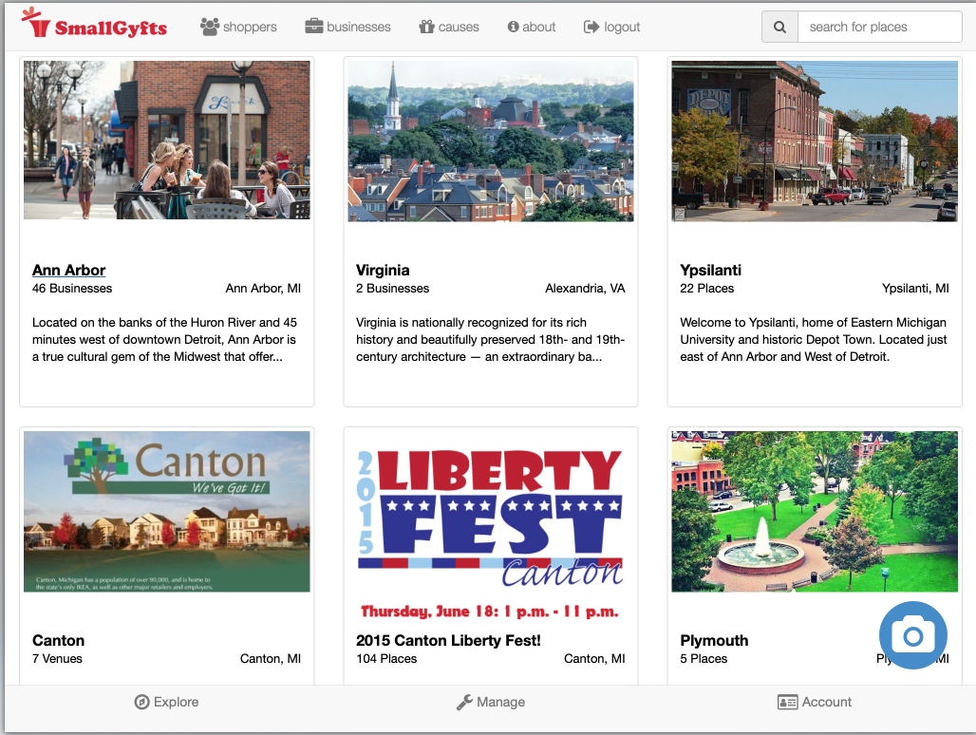
Task: Click the 'Ann Arbor, MI' location text
Action: point(263,288)
